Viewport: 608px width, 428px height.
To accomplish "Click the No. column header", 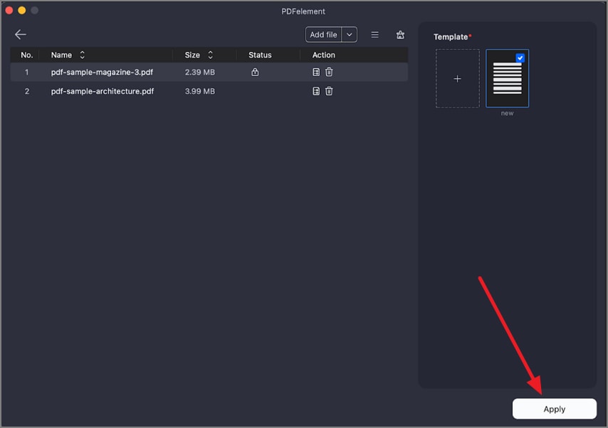I will 27,55.
